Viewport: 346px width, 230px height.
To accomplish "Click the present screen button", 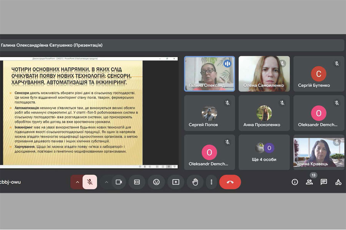I will (176, 182).
